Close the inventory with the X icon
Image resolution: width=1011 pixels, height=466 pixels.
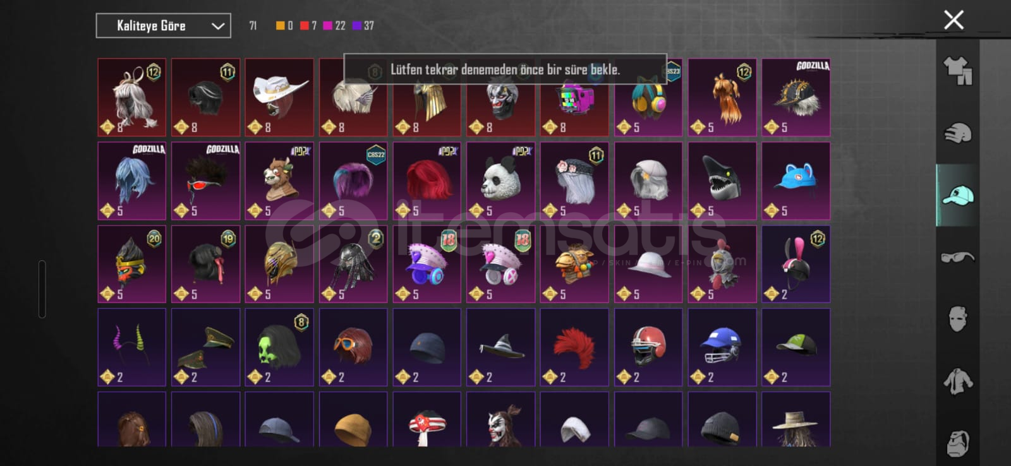click(x=953, y=20)
